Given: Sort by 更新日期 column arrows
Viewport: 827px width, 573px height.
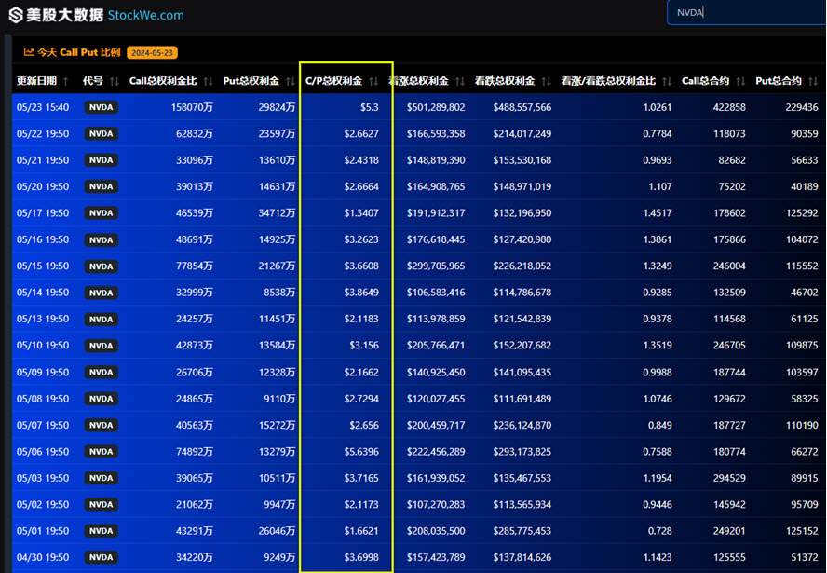Looking at the screenshot, I should coord(65,81).
